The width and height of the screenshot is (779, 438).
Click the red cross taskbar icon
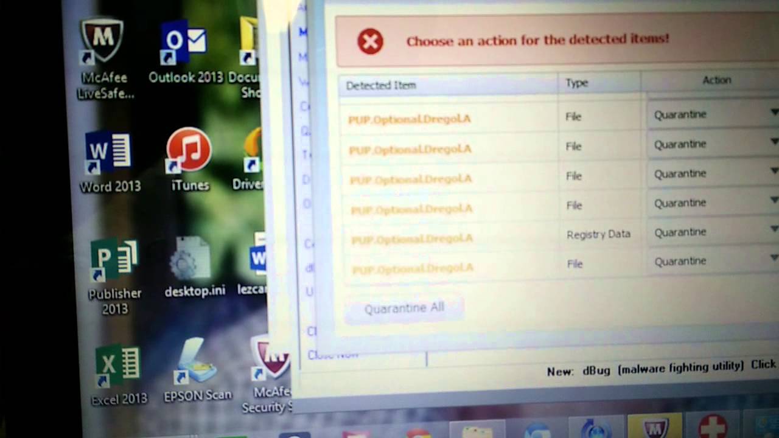[x=713, y=424]
